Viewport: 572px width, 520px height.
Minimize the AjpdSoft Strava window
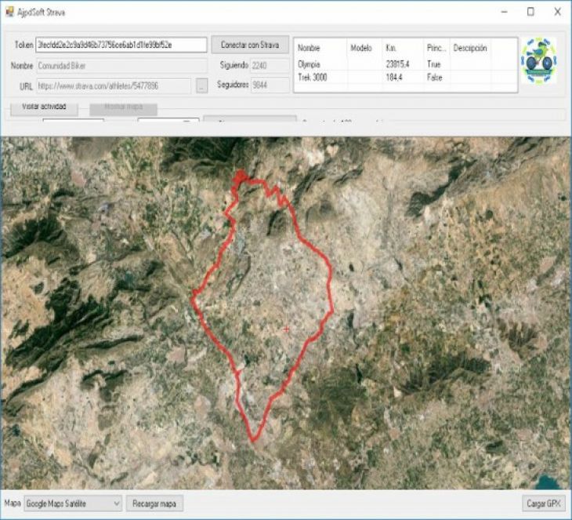tap(504, 12)
